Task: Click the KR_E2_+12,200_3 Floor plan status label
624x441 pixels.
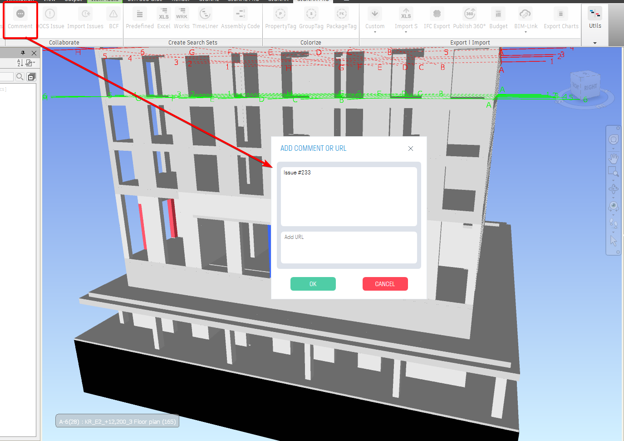Action: [118, 421]
